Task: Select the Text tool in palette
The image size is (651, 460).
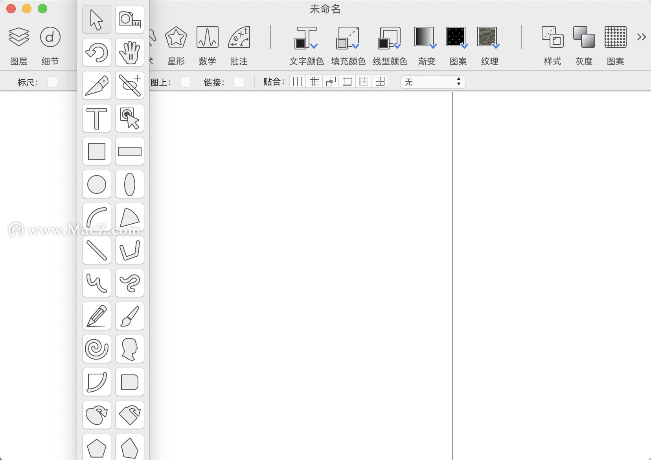Action: pos(96,118)
